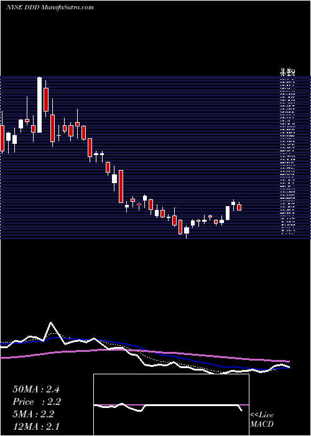This screenshot has width=311, height=436.
Task: Click the 50MA : 2.4 label
Action: pos(36,389)
